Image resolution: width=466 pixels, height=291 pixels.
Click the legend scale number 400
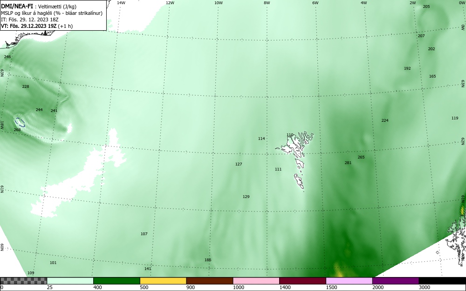(x=97, y=287)
